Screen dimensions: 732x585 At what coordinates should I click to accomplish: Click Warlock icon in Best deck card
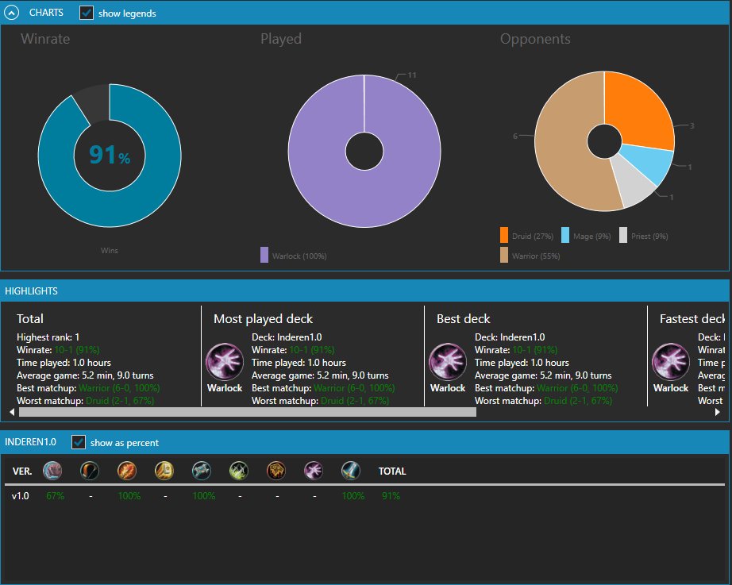click(x=448, y=362)
